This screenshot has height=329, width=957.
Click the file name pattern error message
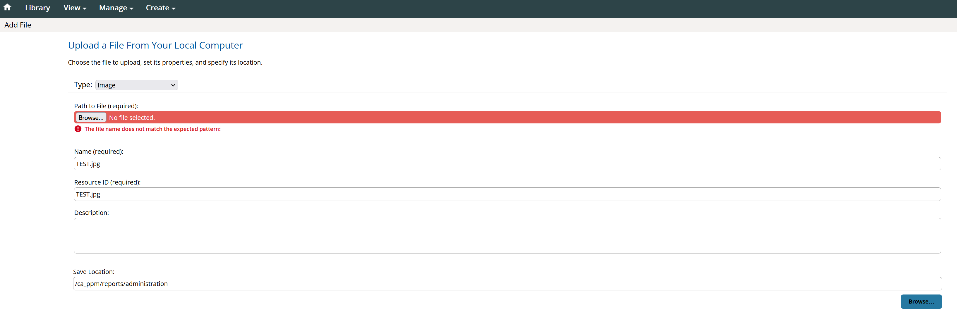click(x=152, y=129)
